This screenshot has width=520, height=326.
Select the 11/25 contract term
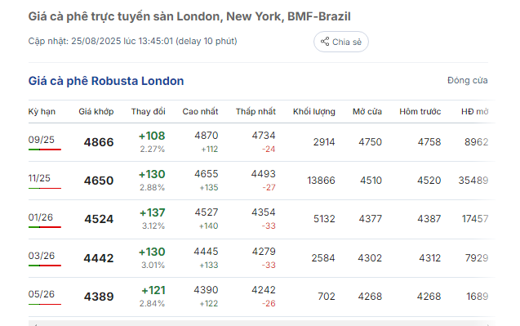[39, 178]
